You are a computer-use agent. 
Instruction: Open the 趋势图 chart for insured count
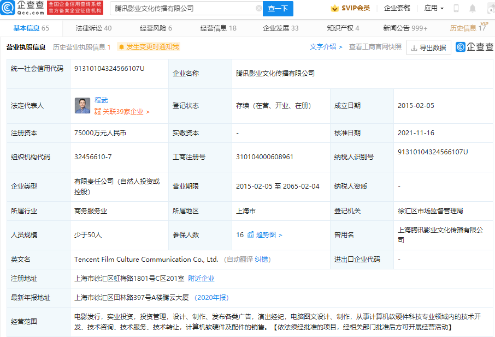pos(265,235)
